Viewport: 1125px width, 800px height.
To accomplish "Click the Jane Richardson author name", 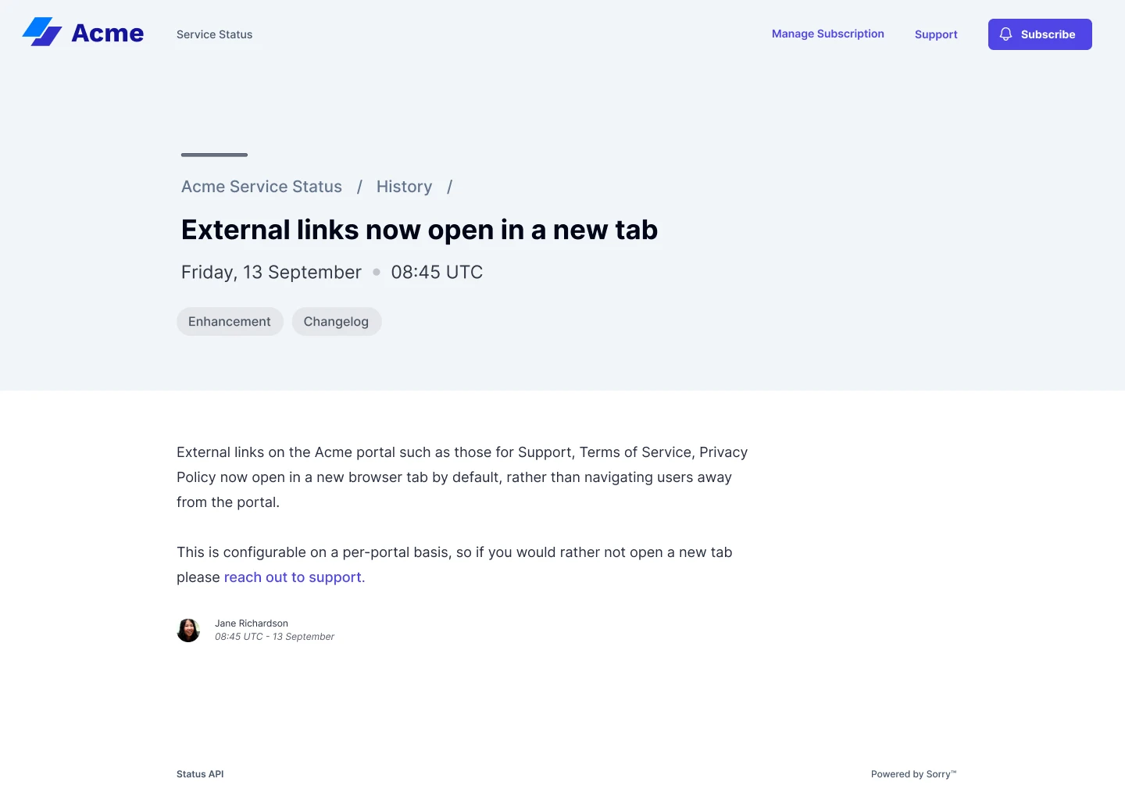I will click(x=252, y=623).
